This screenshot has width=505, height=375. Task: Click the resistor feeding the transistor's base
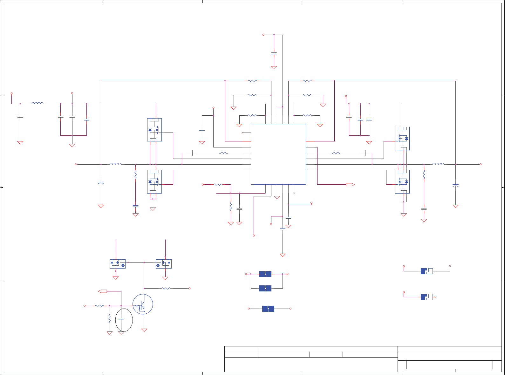(99, 305)
